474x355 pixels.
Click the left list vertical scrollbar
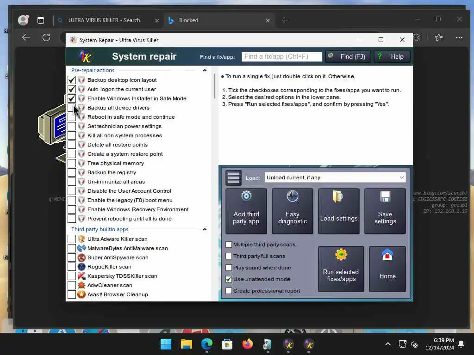pos(215,86)
